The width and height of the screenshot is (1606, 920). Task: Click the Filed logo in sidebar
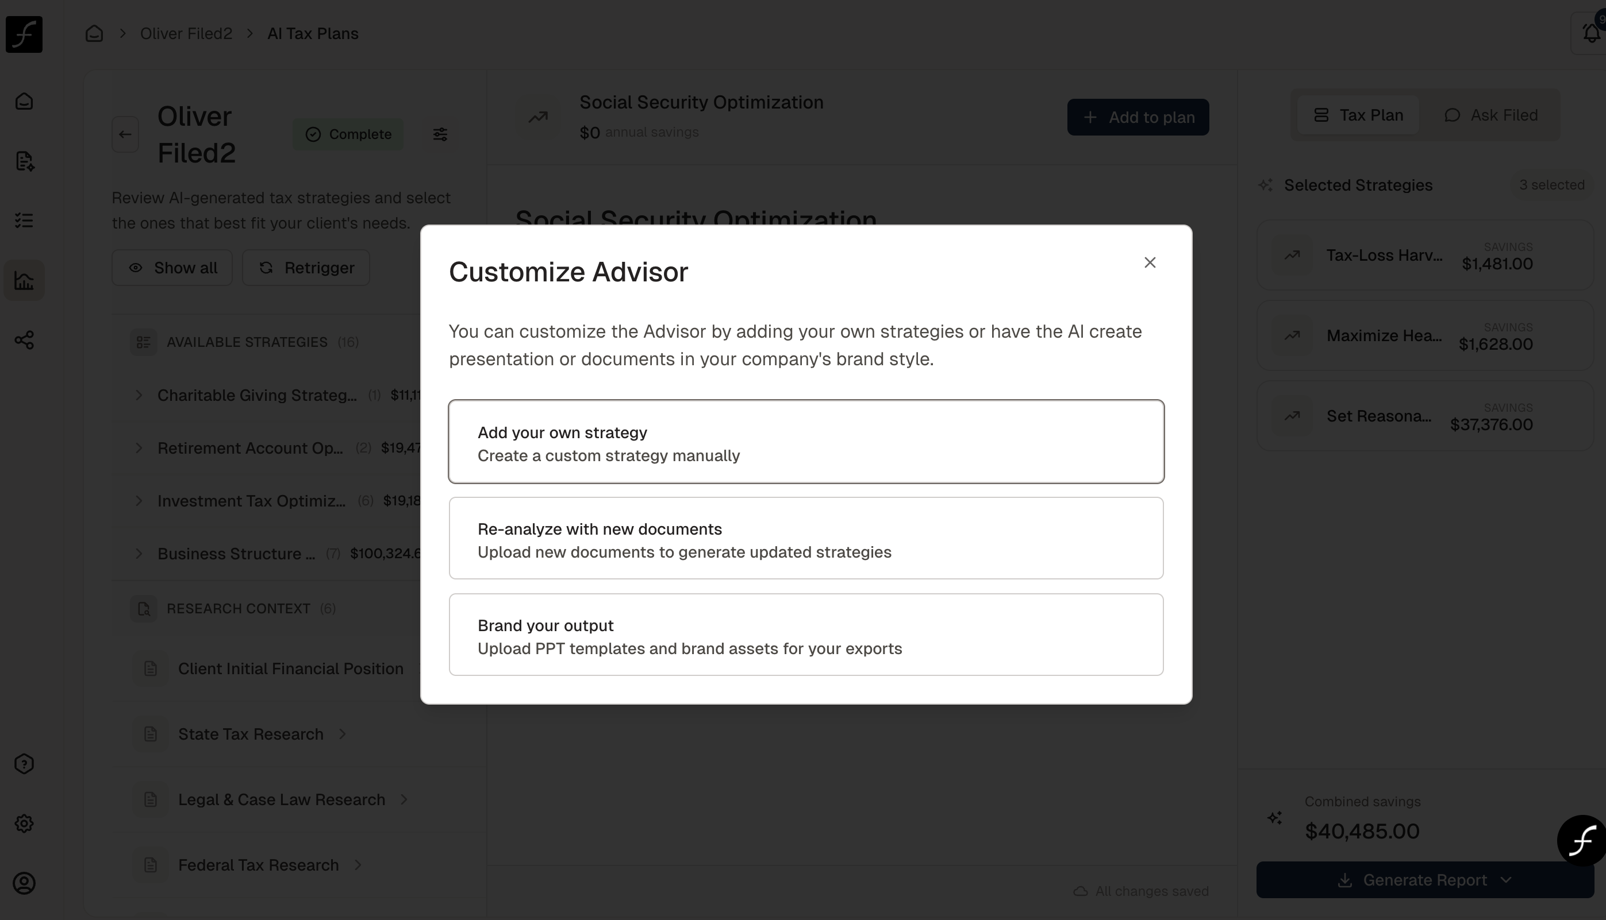pyautogui.click(x=24, y=34)
